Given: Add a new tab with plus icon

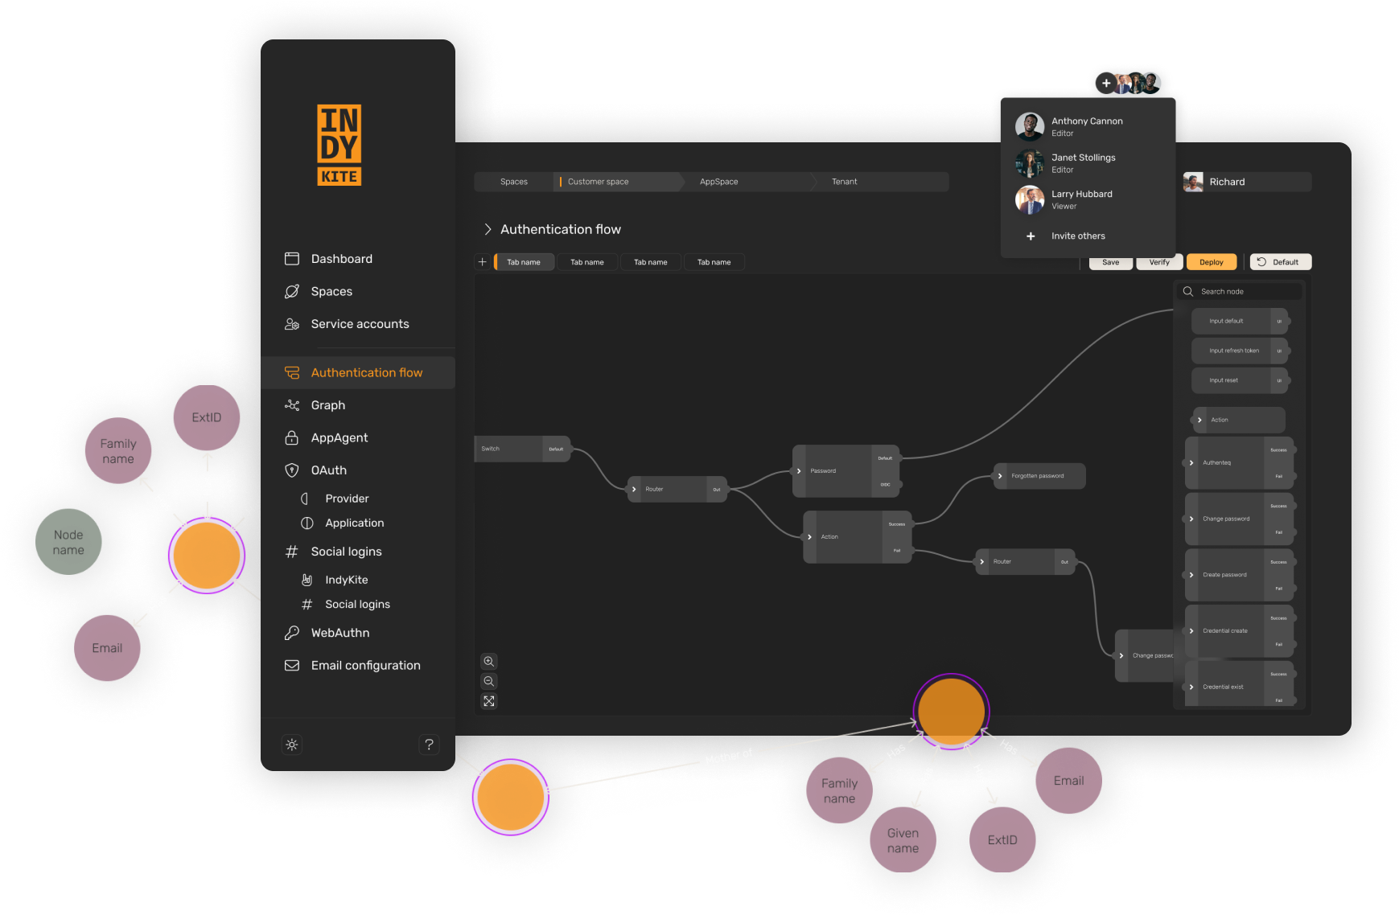Looking at the screenshot, I should 483,262.
